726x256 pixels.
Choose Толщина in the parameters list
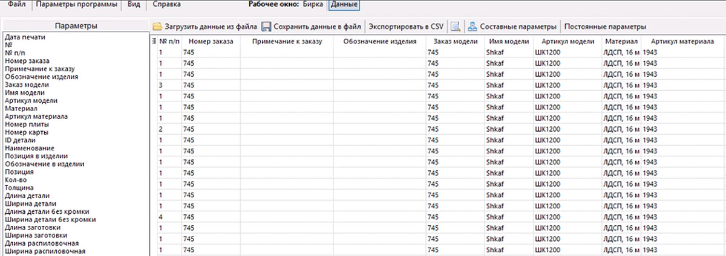coord(19,188)
